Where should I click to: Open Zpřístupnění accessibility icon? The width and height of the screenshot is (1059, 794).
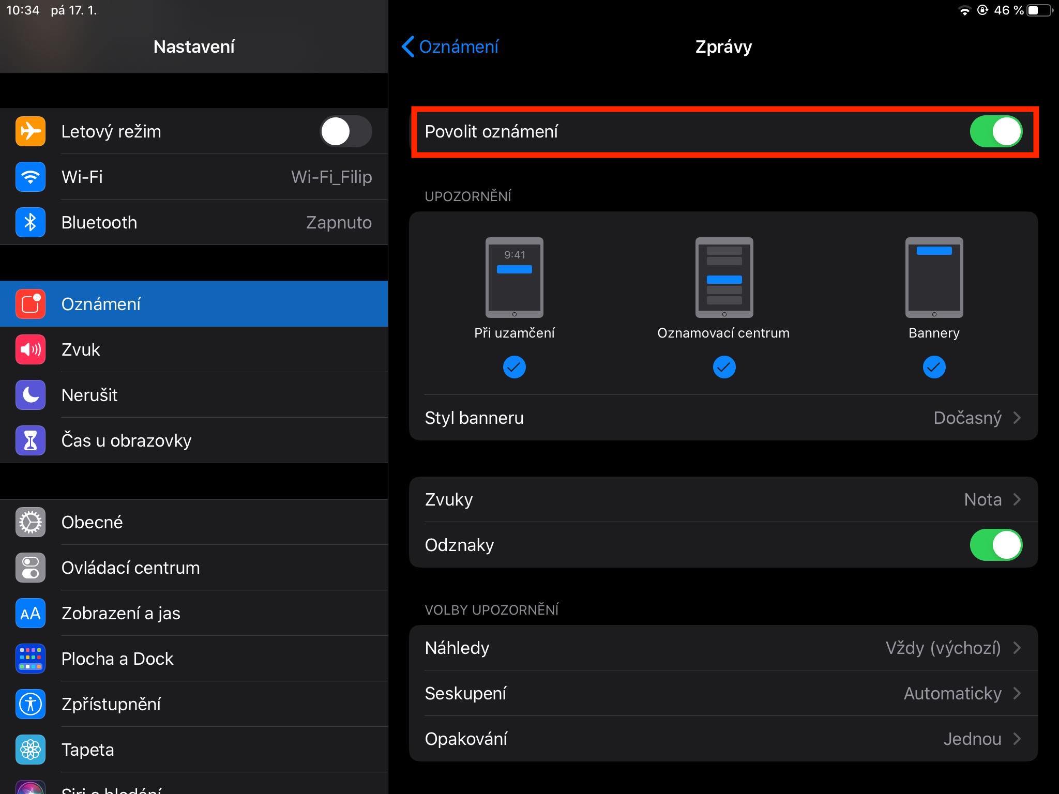click(31, 704)
